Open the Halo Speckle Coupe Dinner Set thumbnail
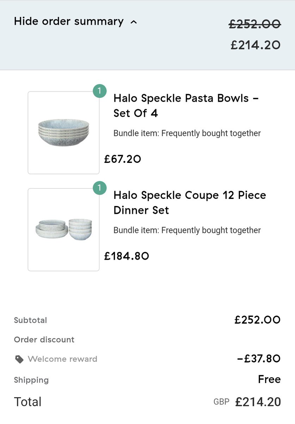This screenshot has height=424, width=295. coord(63,230)
